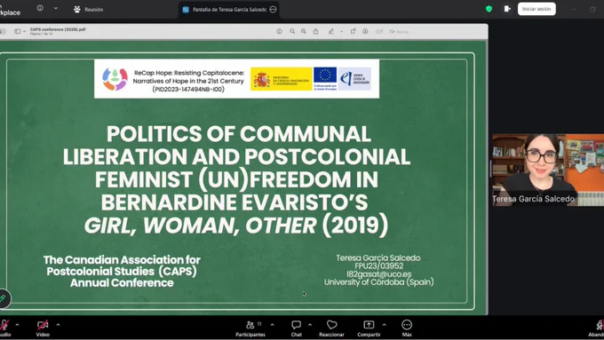This screenshot has height=340, width=604.
Task: Expand Compartir share options arrow
Action: coord(384,325)
